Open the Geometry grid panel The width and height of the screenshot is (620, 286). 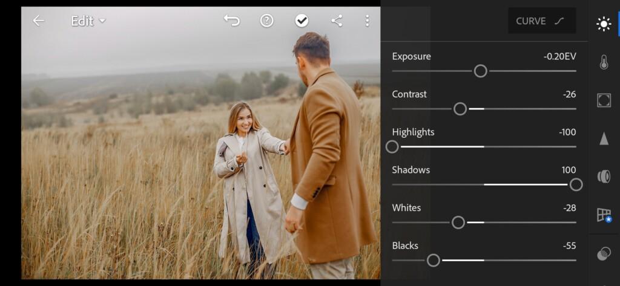[x=604, y=215]
